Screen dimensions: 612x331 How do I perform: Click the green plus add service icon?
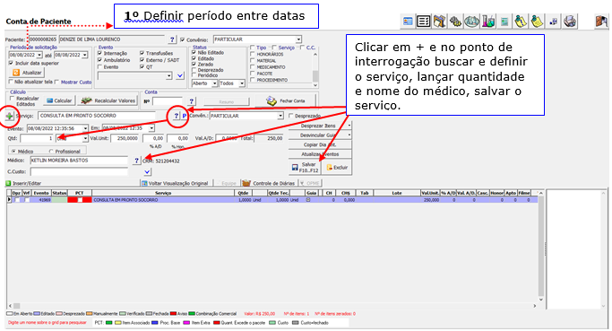(9, 116)
